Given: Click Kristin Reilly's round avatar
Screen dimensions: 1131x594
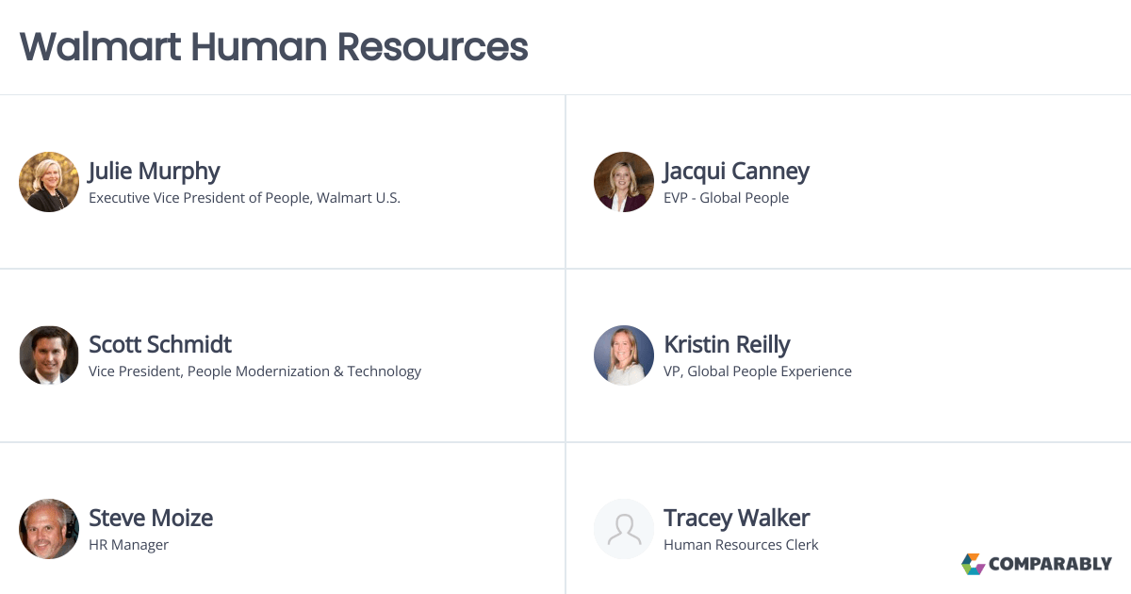Looking at the screenshot, I should tap(624, 355).
